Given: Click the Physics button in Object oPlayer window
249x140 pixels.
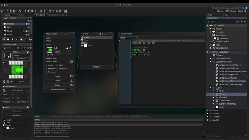Looking at the screenshot, I should (58, 85).
